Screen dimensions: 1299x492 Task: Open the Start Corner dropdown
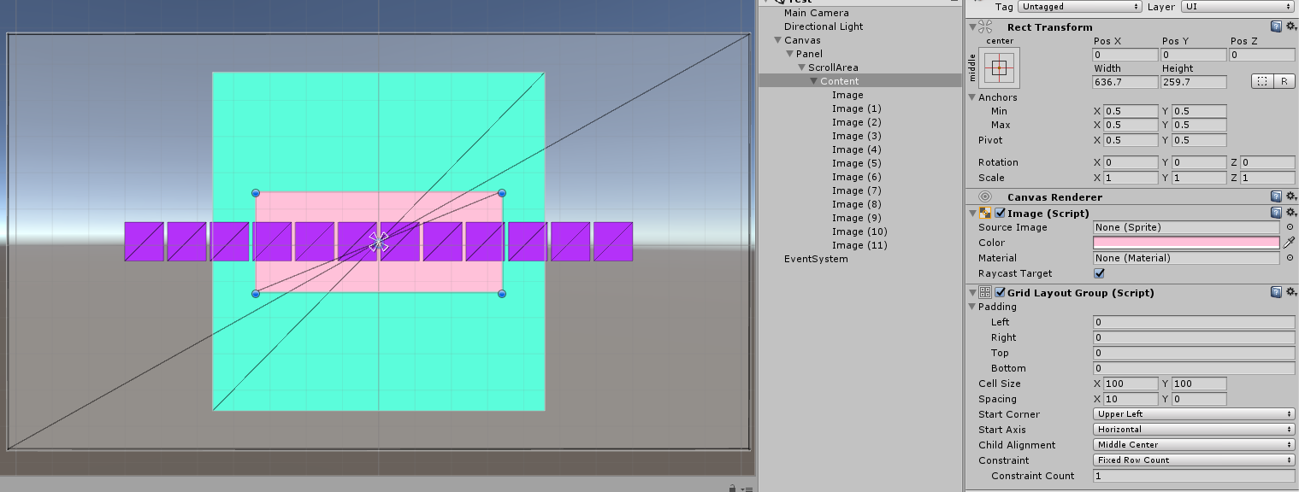[1194, 414]
